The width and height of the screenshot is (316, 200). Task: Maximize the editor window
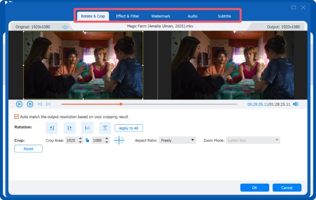[294, 7]
